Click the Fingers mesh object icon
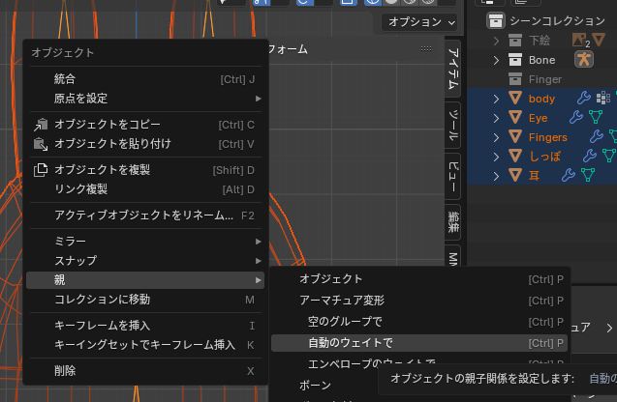The width and height of the screenshot is (617, 402). (515, 136)
